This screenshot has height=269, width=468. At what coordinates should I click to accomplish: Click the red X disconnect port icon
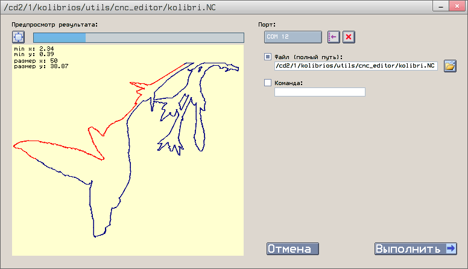click(349, 37)
